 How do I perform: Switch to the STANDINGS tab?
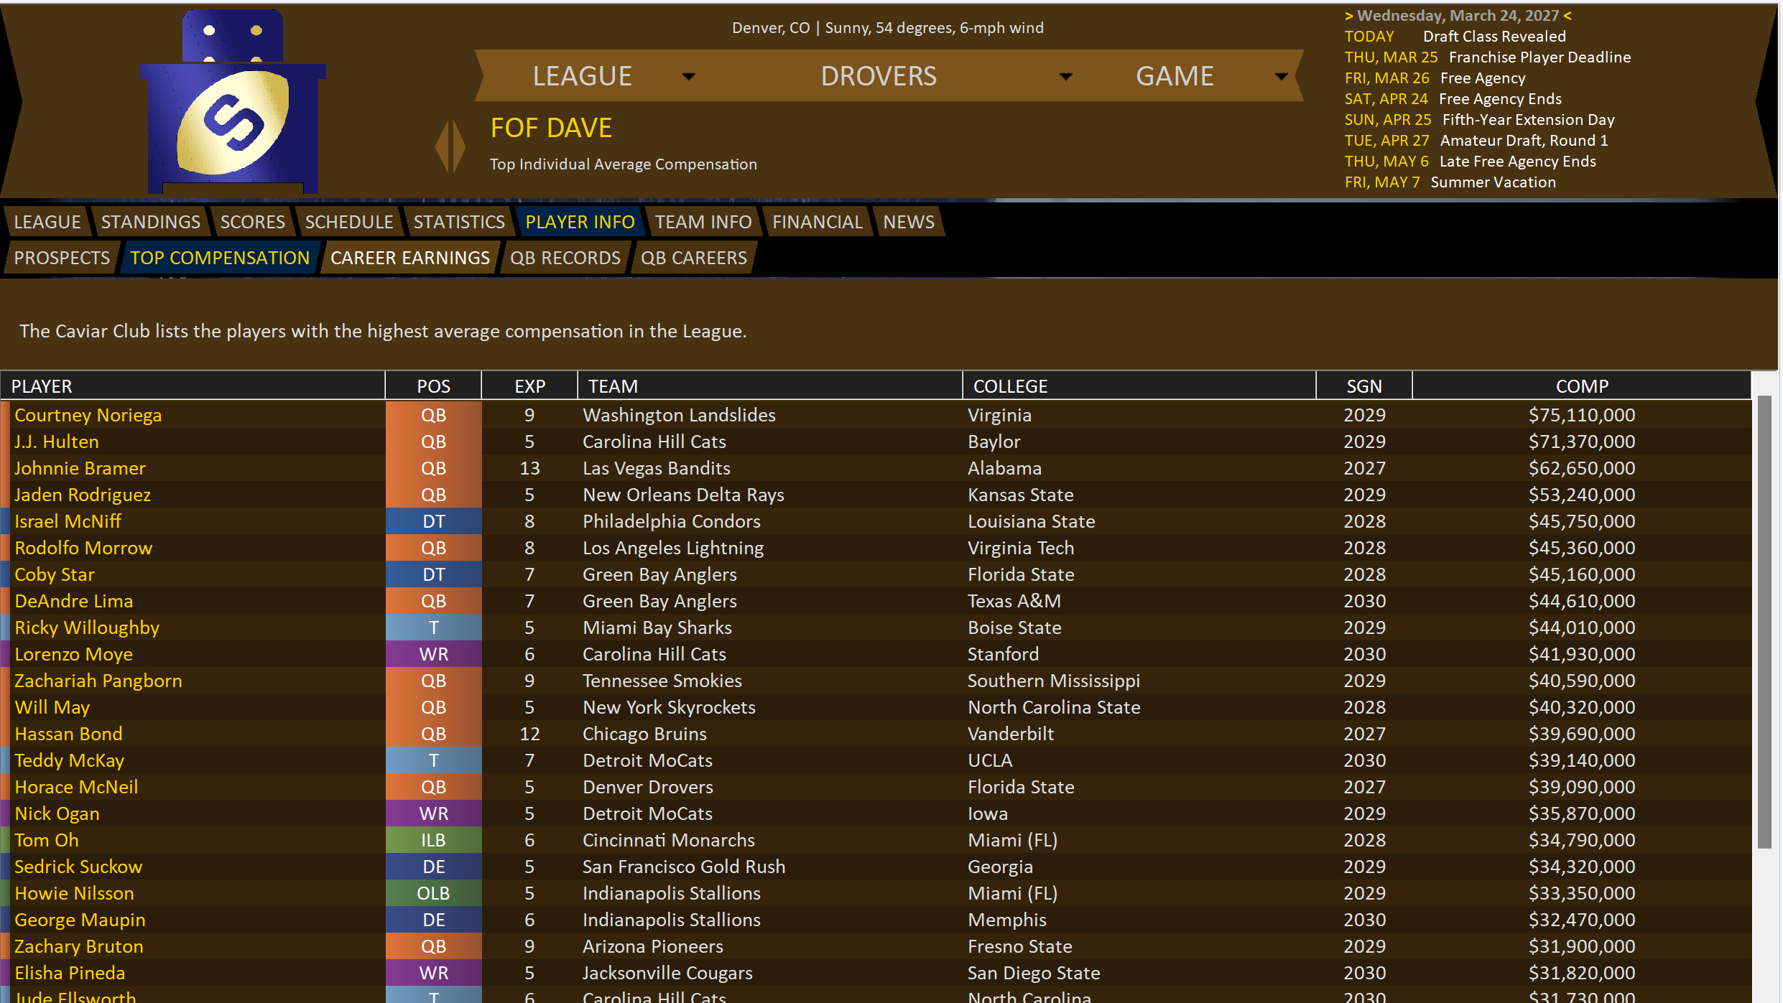[x=151, y=222]
